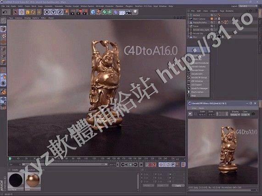262x196 pixels.
Task: Open the Scale dropdown in IPR window
Action: coord(202,114)
